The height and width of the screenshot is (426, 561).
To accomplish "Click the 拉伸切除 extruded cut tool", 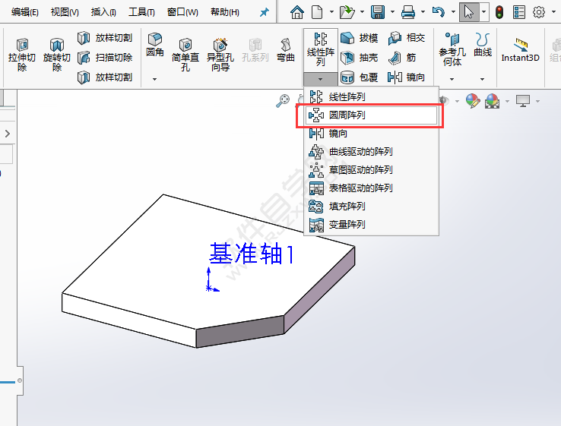I will pyautogui.click(x=21, y=55).
